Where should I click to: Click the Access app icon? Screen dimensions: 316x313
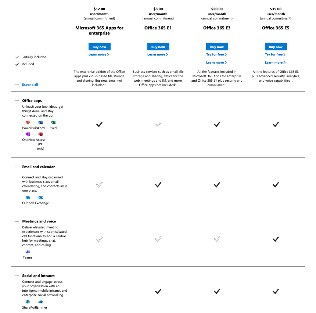[x=40, y=134]
